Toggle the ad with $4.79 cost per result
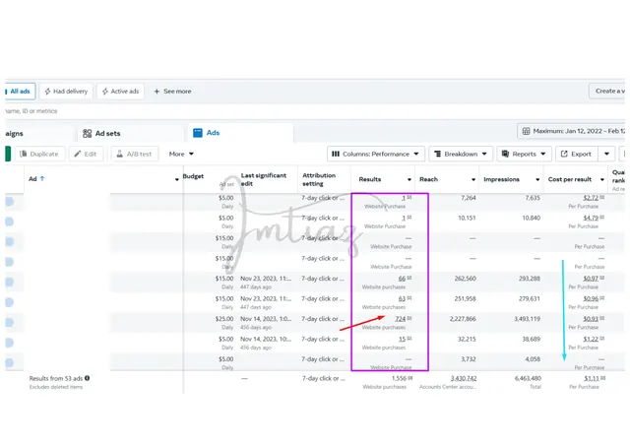 coord(9,222)
